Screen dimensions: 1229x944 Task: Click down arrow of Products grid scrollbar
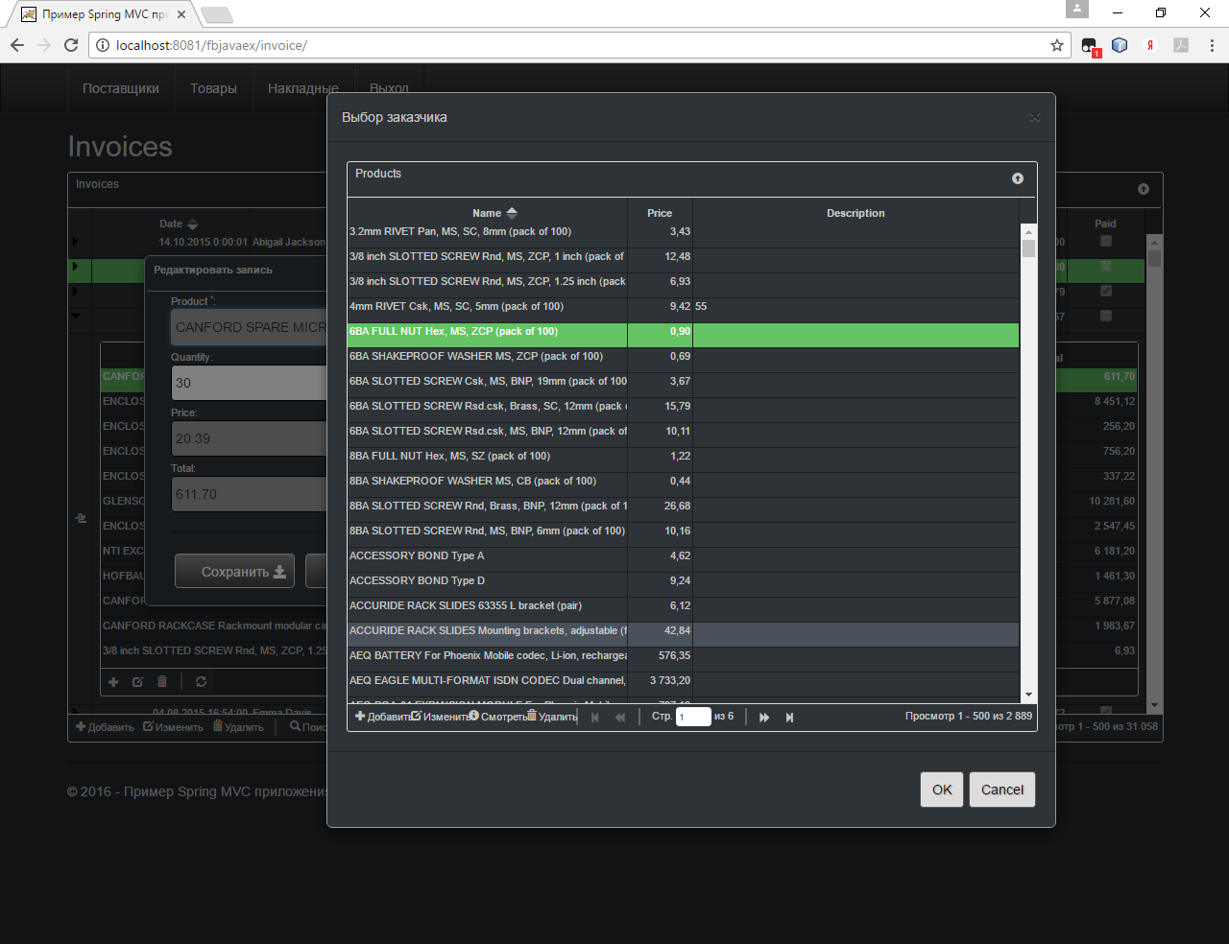click(1028, 695)
